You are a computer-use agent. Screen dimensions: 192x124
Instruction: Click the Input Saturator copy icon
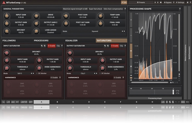point(41,46)
